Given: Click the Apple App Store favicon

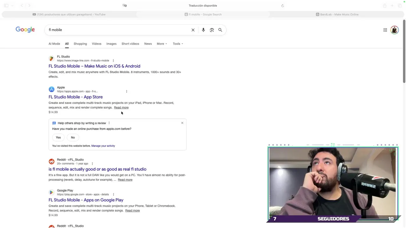Looking at the screenshot, I should (51, 89).
